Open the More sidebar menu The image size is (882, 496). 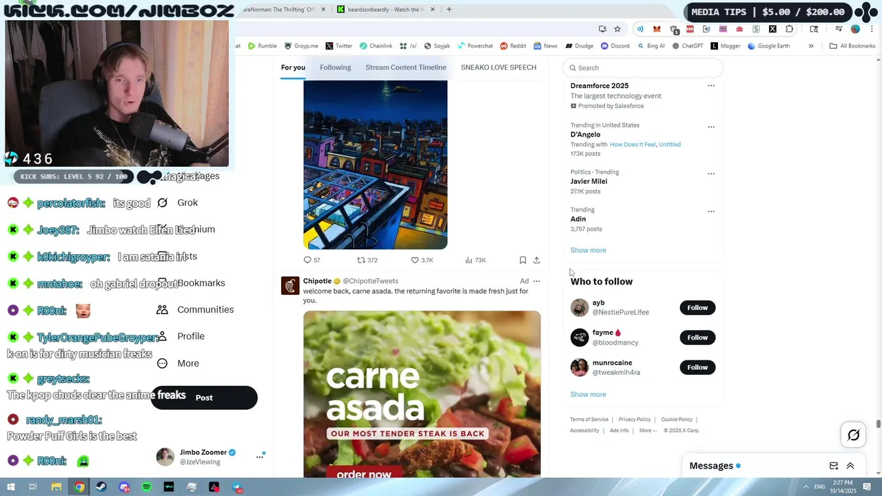[178, 363]
